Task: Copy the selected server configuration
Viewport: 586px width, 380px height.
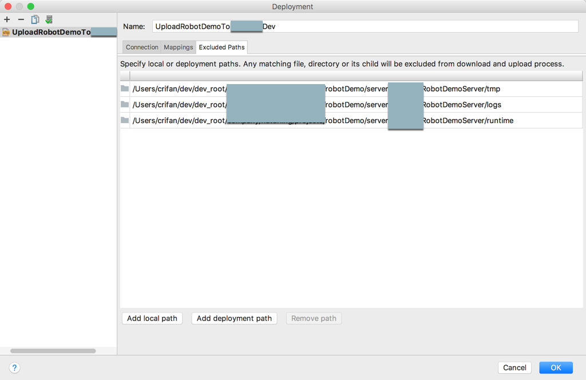Action: [x=35, y=19]
